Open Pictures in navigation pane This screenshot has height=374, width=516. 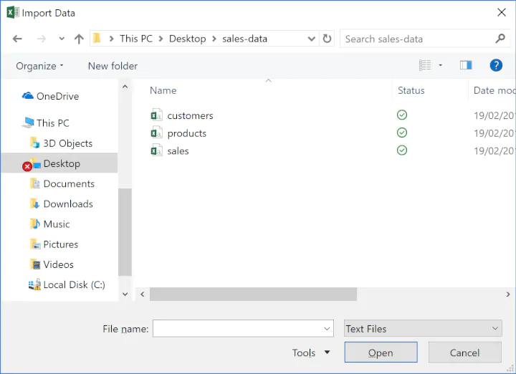60,244
